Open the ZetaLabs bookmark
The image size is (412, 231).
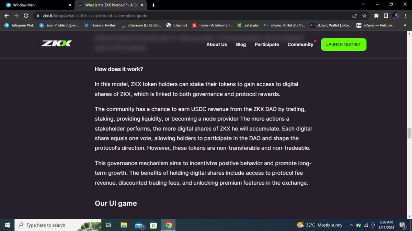248,25
